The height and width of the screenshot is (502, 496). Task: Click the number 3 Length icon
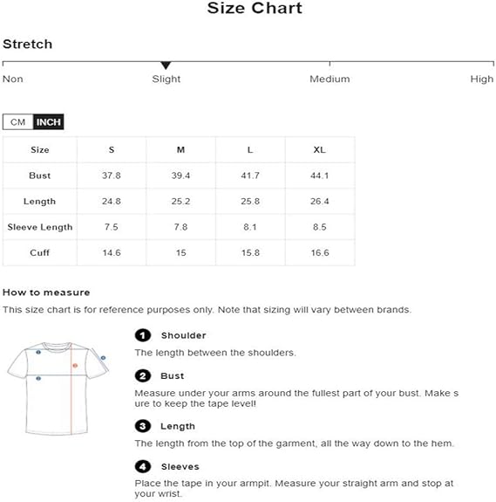click(143, 426)
